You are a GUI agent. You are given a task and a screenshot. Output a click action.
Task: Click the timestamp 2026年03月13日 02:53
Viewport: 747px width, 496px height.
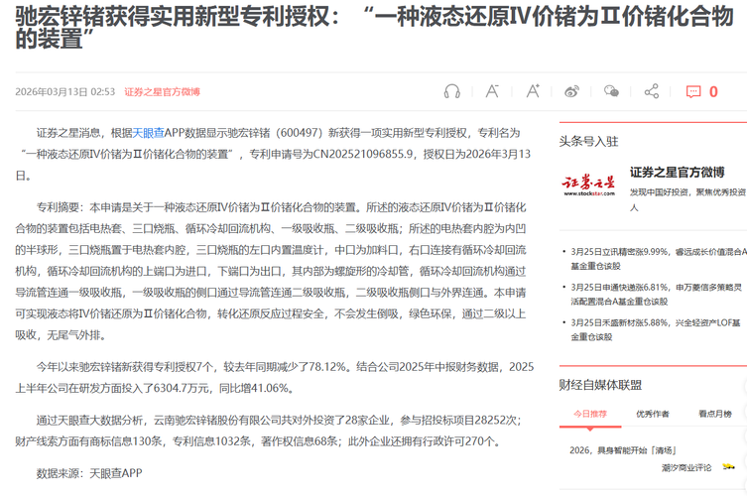pyautogui.click(x=65, y=91)
